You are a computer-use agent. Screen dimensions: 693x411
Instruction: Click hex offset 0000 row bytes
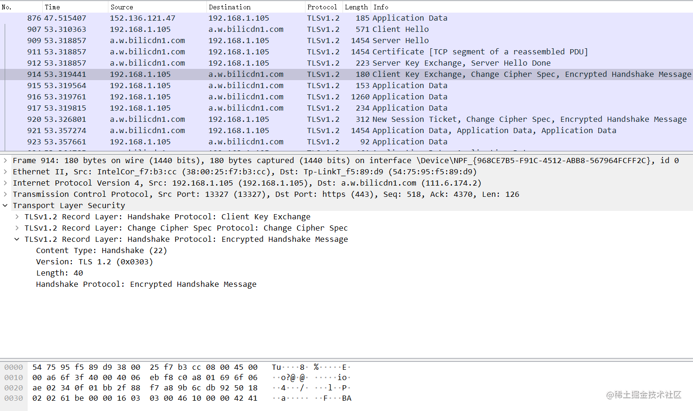tap(145, 367)
